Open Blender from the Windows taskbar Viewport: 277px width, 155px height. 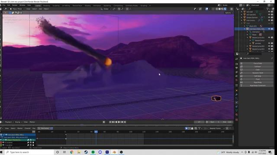tap(114, 152)
